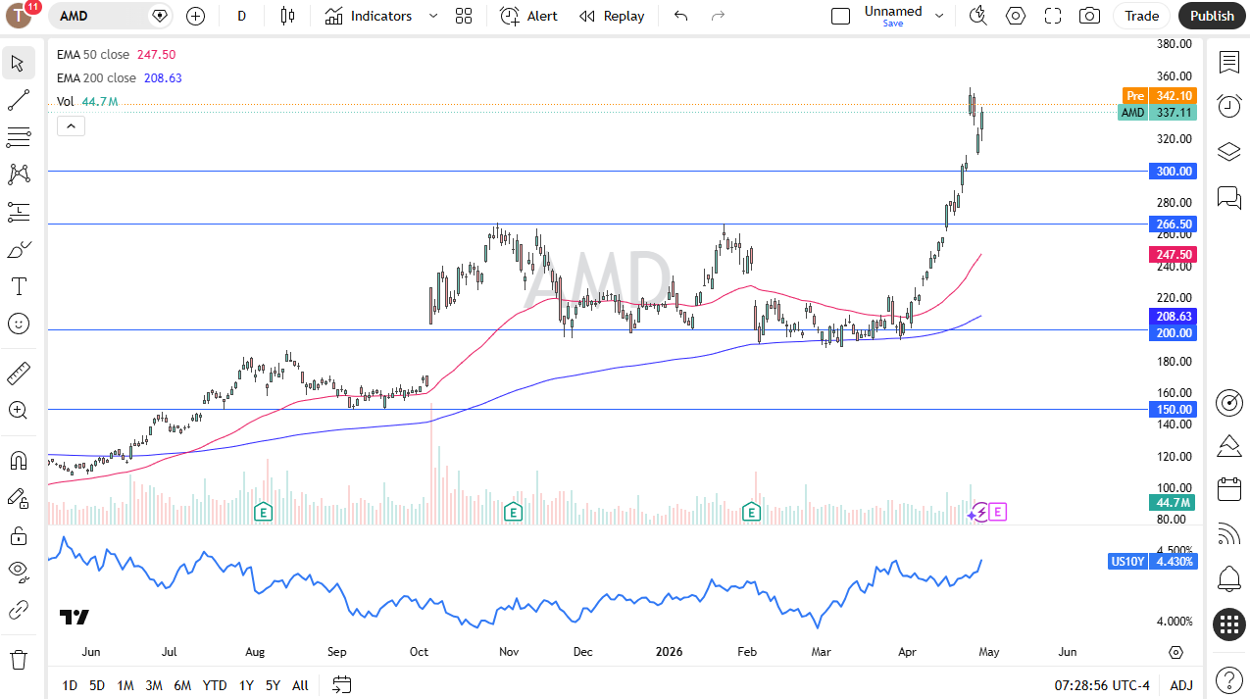Create a new Alert
The width and height of the screenshot is (1250, 699).
[x=528, y=16]
